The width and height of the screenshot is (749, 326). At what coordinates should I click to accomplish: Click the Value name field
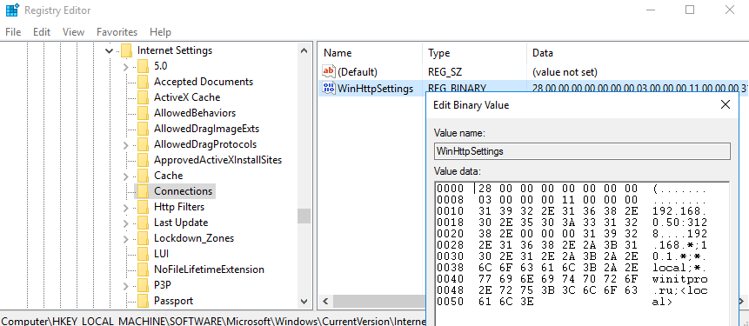(582, 151)
